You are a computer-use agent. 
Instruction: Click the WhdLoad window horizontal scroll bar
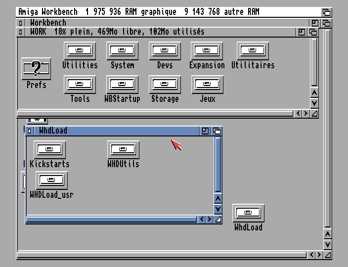[x=111, y=220]
